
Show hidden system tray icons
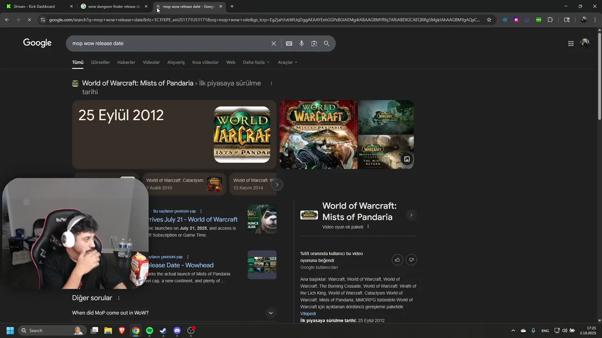(x=513, y=330)
